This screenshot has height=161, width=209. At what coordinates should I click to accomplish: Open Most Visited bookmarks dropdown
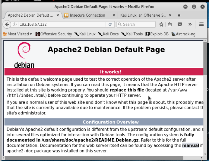point(17,34)
